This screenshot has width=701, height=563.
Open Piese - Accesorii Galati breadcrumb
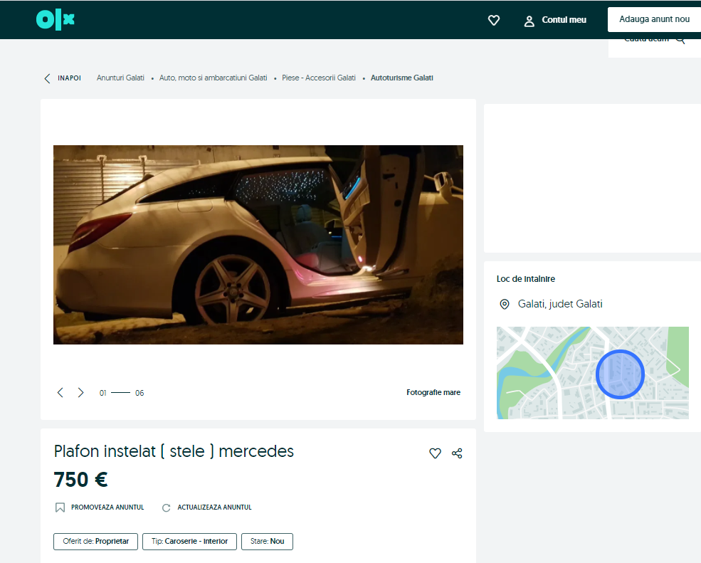point(318,78)
